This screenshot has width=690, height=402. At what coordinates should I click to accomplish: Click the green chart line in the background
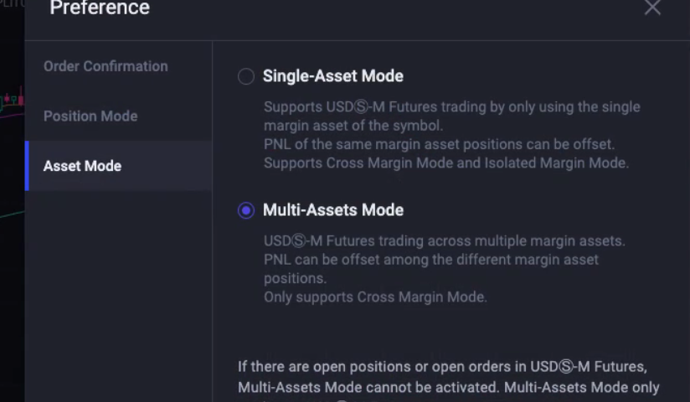coord(12,214)
